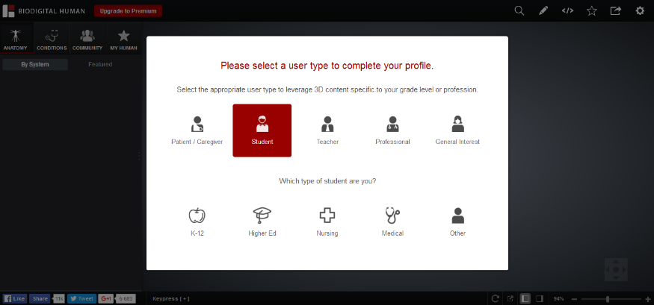654x305 pixels.
Task: Click the zoom slider handle
Action: click(x=607, y=299)
